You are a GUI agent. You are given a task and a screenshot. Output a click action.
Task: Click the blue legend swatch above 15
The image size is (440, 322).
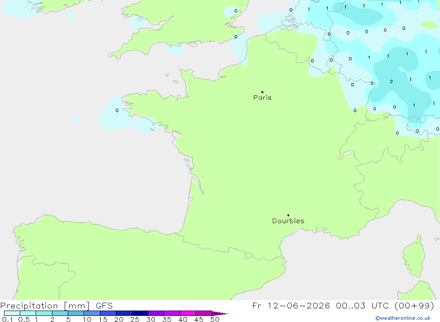[x=108, y=313]
